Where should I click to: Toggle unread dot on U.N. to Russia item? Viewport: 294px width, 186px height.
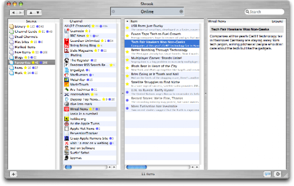(127, 92)
